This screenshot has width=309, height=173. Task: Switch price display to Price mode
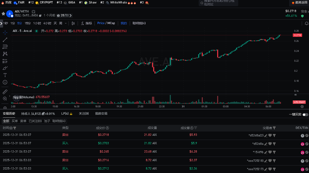click(x=101, y=23)
